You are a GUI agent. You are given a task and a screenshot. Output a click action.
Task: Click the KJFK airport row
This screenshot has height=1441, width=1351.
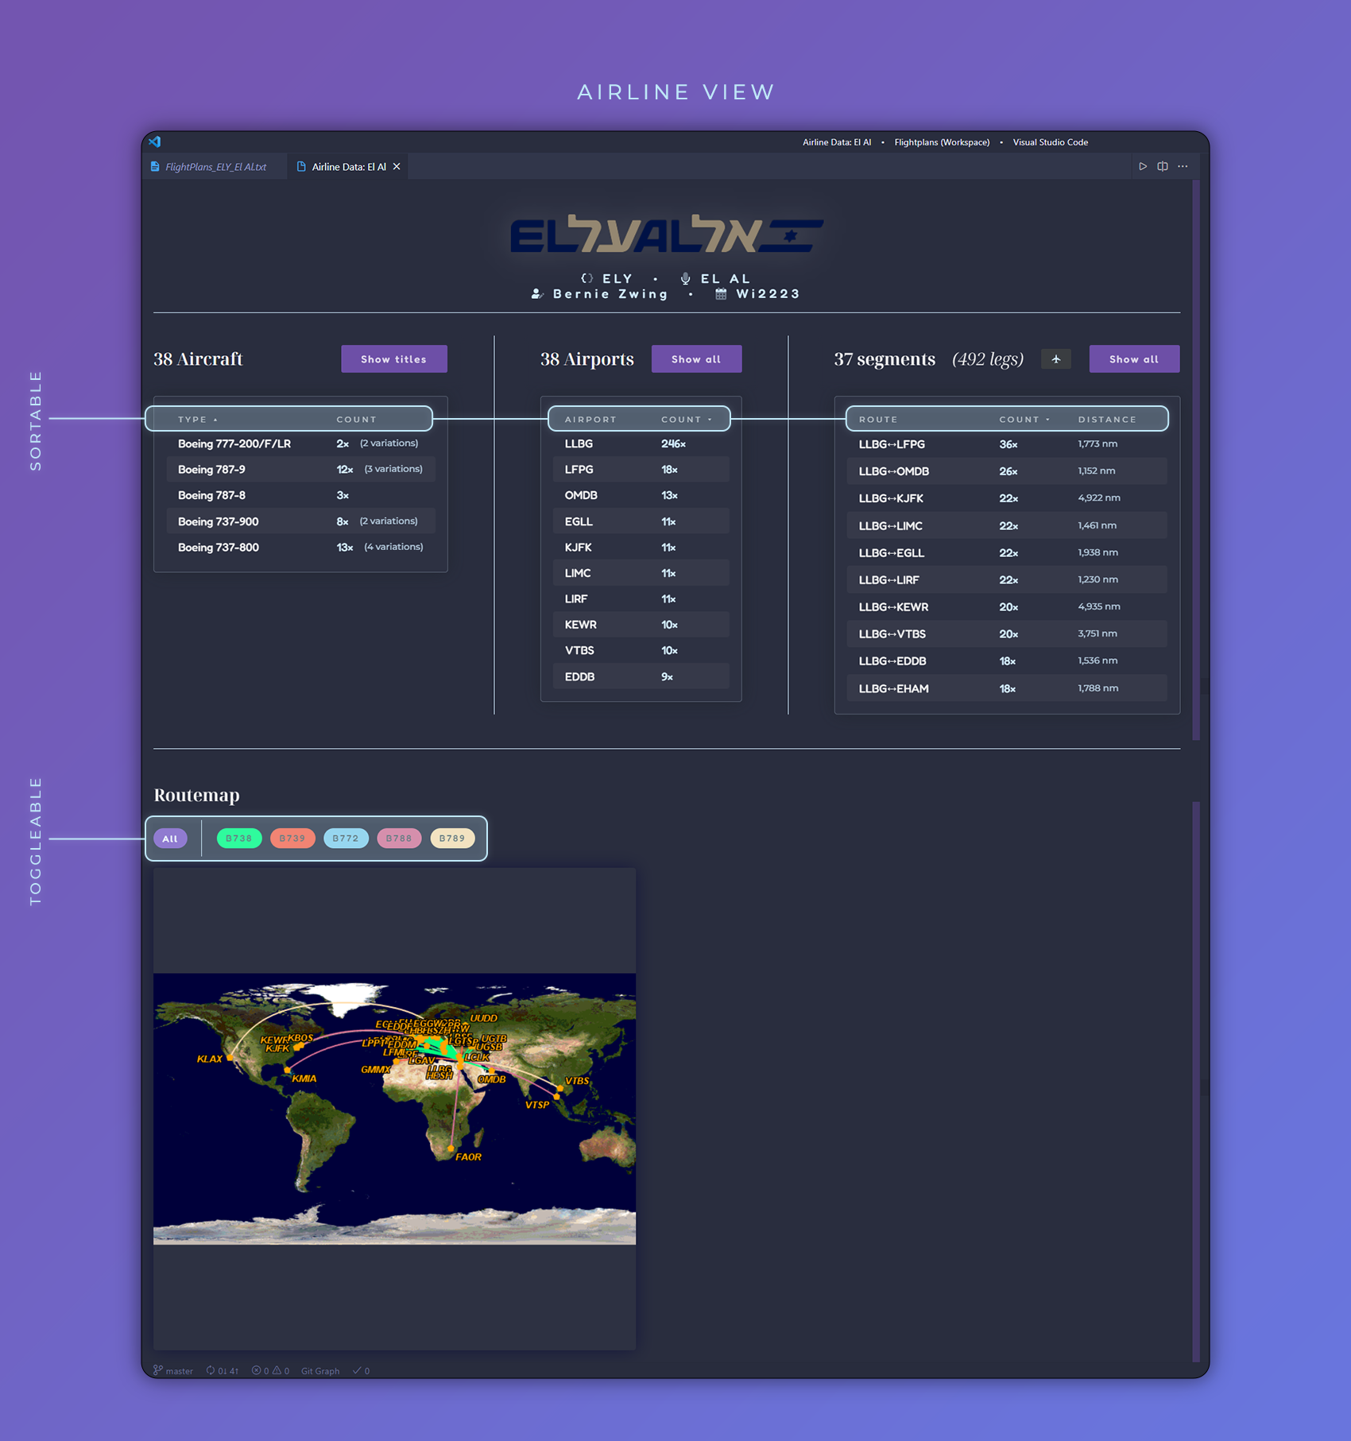click(641, 548)
